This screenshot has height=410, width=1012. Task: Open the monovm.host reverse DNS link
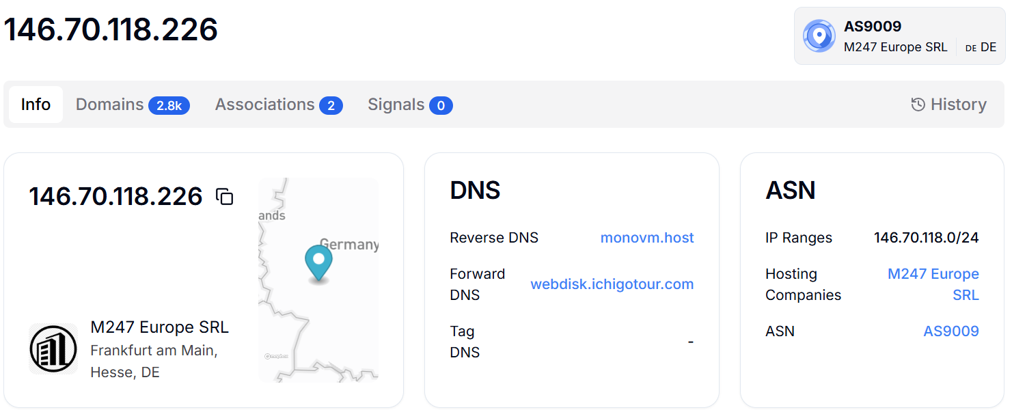[x=647, y=238]
